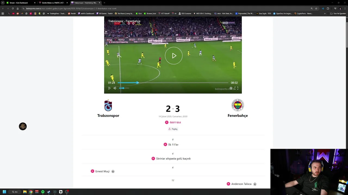Expand the bookmarks bar overflow chevron
The width and height of the screenshot is (348, 195).
pyautogui.click(x=325, y=14)
